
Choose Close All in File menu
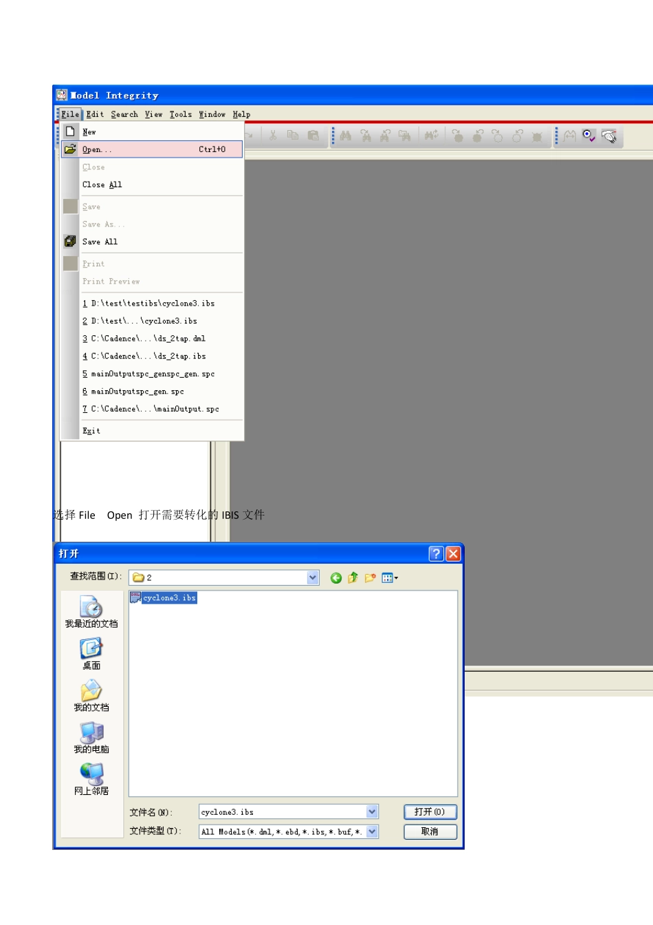click(152, 184)
